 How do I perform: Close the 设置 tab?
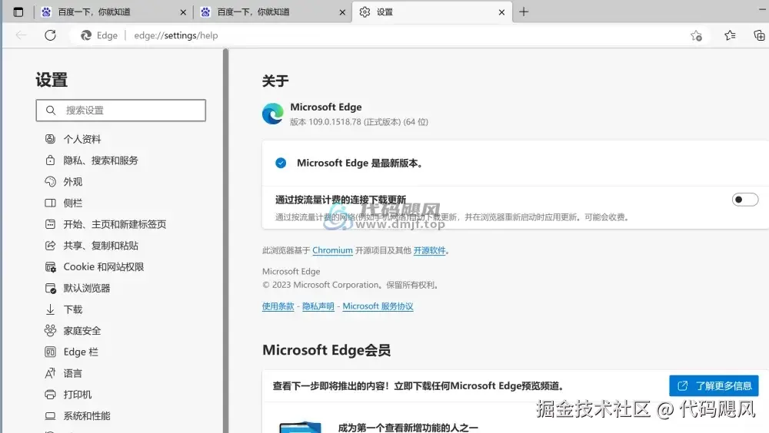[x=501, y=12]
